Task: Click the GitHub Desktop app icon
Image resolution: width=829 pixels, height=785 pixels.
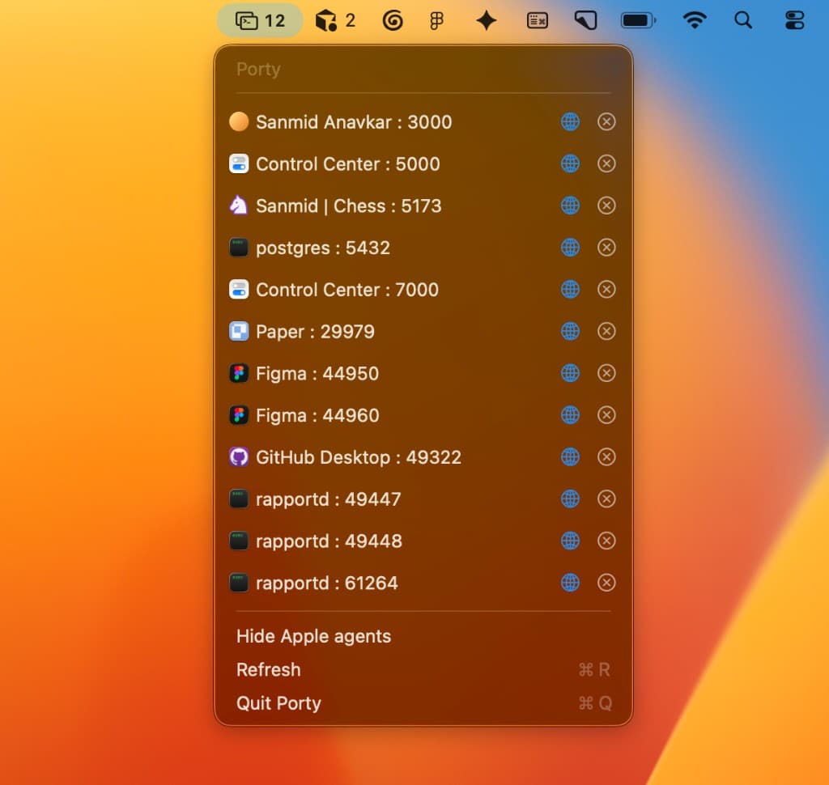Action: coord(239,456)
